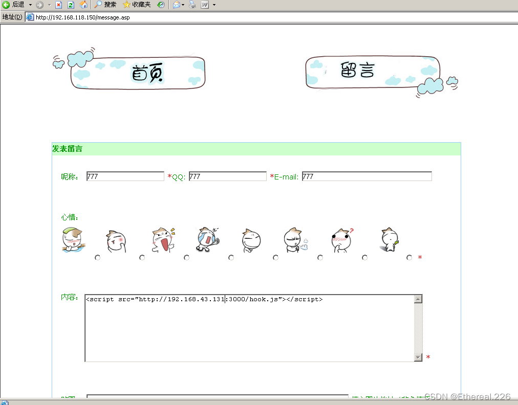The image size is (518, 405).
Task: Click the crying emoticon image
Action: [x=207, y=240]
